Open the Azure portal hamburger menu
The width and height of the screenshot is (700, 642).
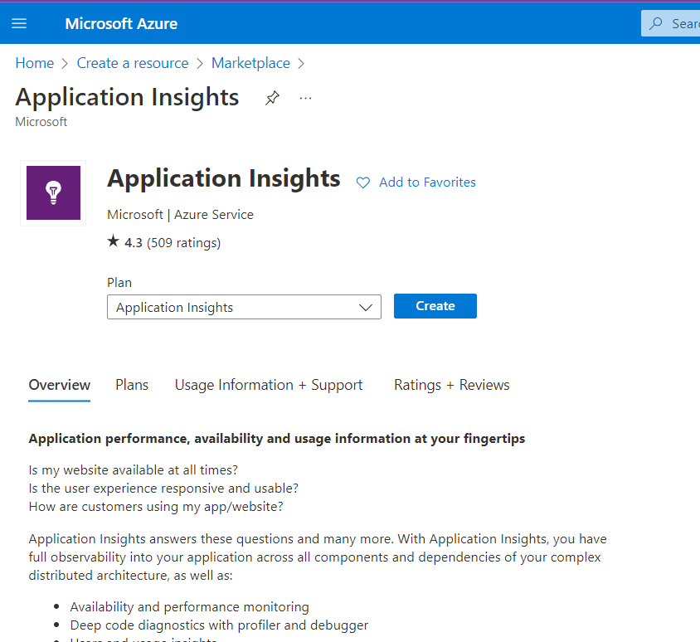tap(19, 23)
